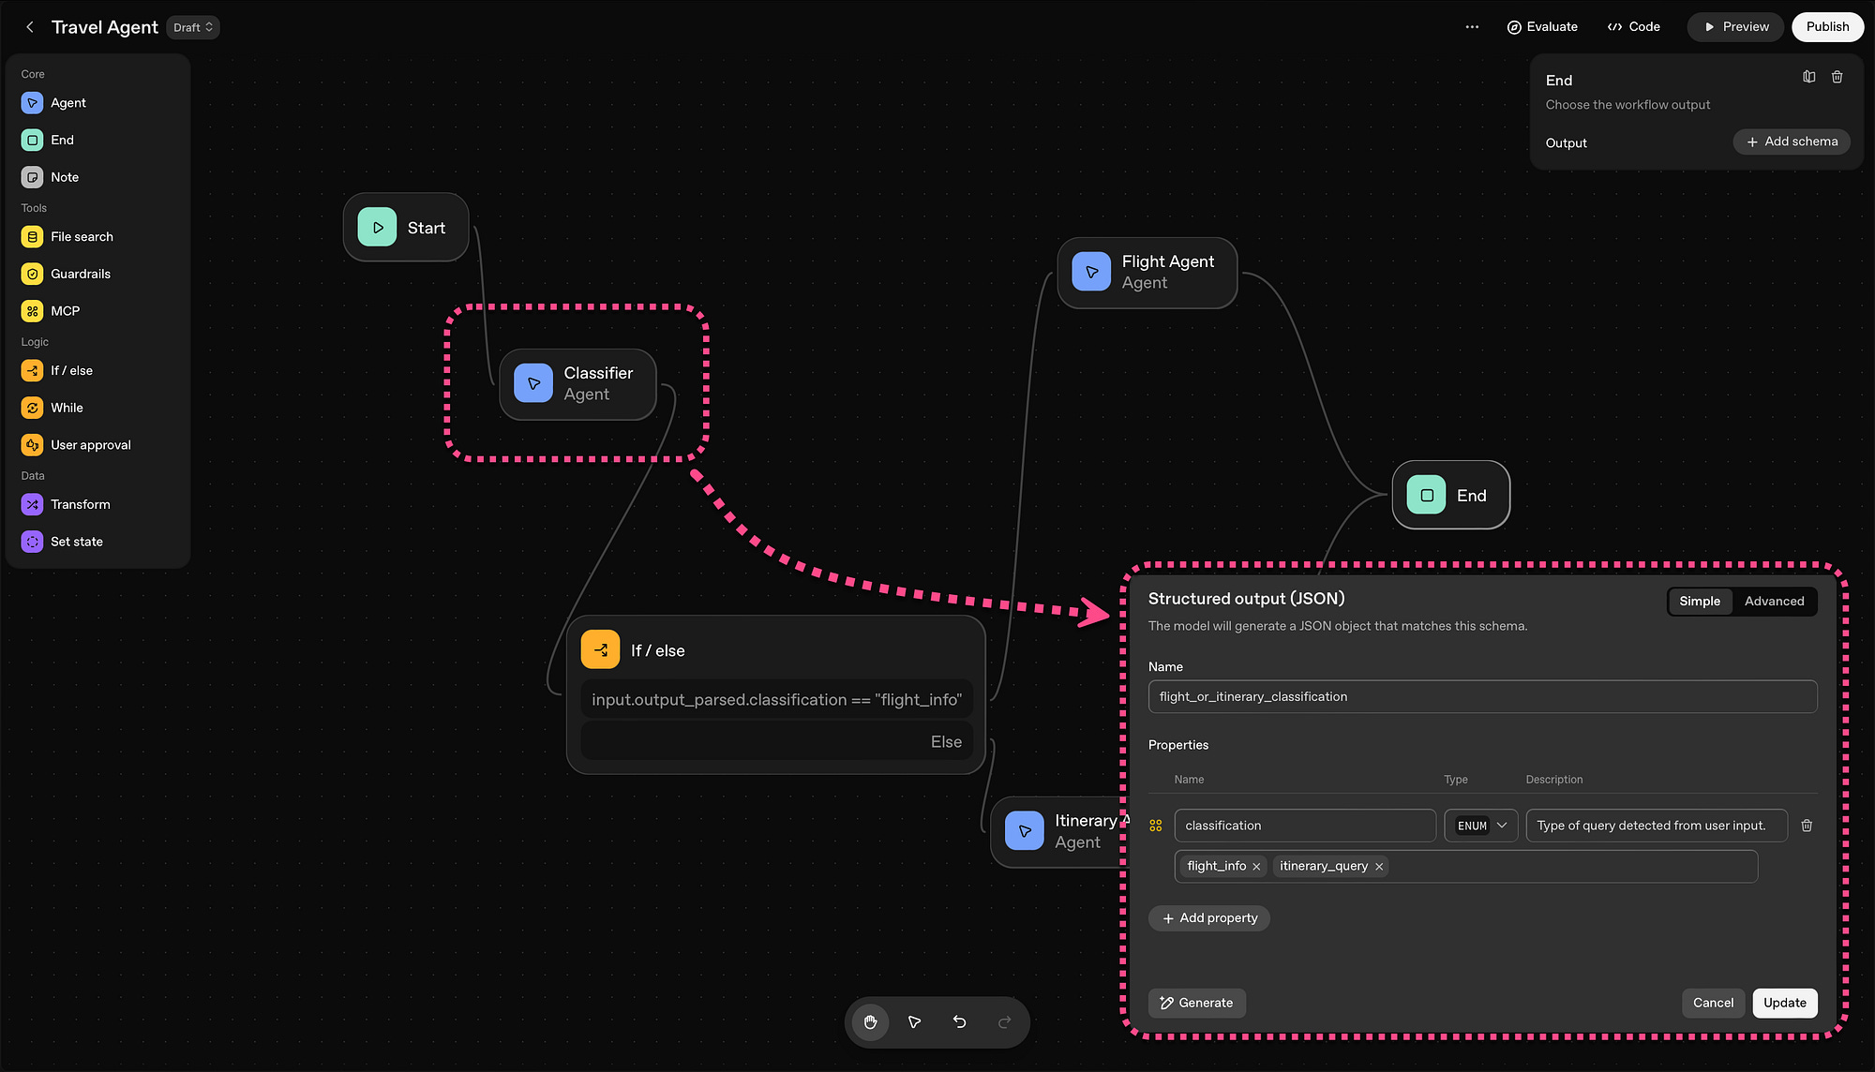Screen dimensions: 1875x1072
Task: Select the hand pan tool
Action: click(870, 1022)
